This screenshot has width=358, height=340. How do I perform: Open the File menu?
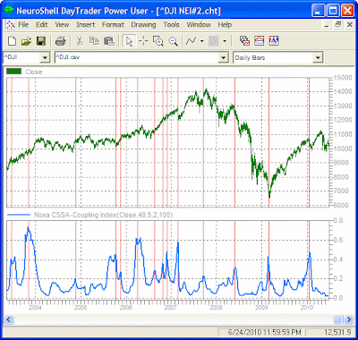[23, 25]
